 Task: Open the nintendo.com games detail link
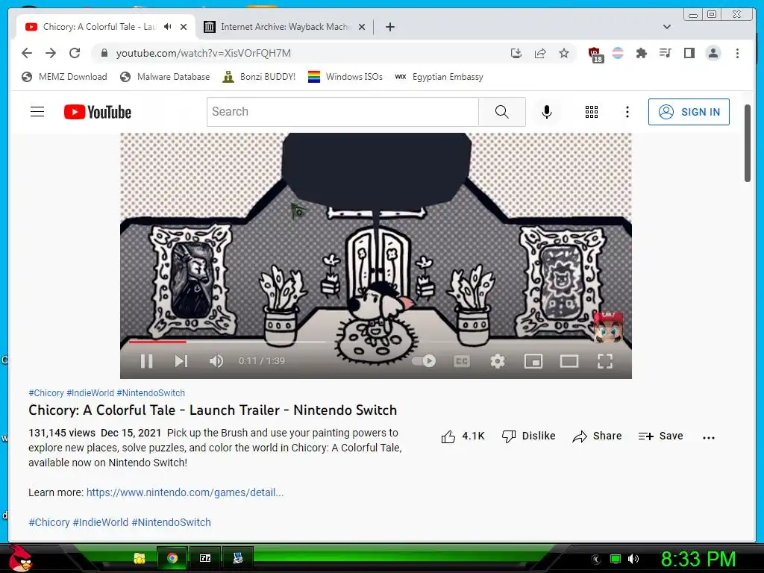coord(185,492)
